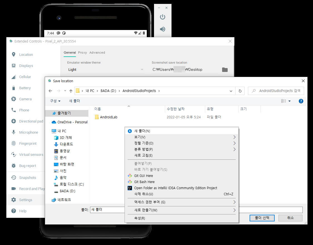The height and width of the screenshot is (245, 313).
Task: Expand 액세스 권한 부여 (G) submenu
Action: click(x=182, y=202)
